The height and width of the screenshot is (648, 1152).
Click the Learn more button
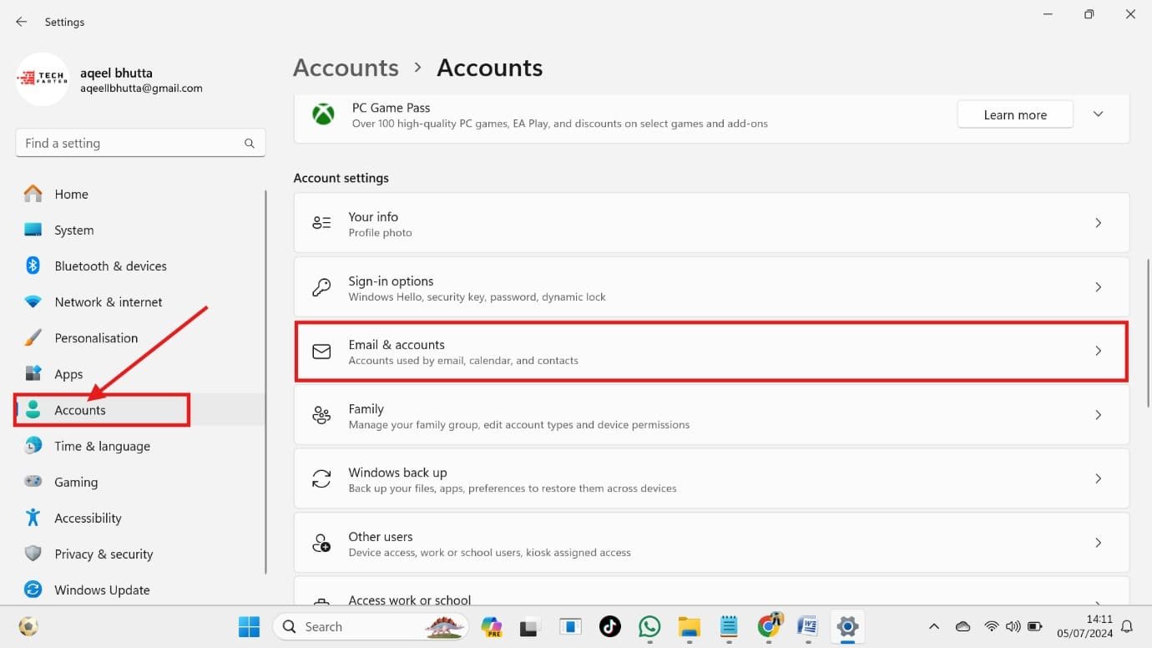click(x=1014, y=114)
